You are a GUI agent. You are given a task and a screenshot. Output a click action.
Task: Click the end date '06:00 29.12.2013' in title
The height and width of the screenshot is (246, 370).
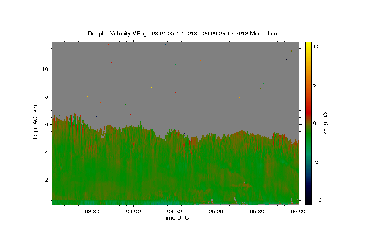click(225, 34)
